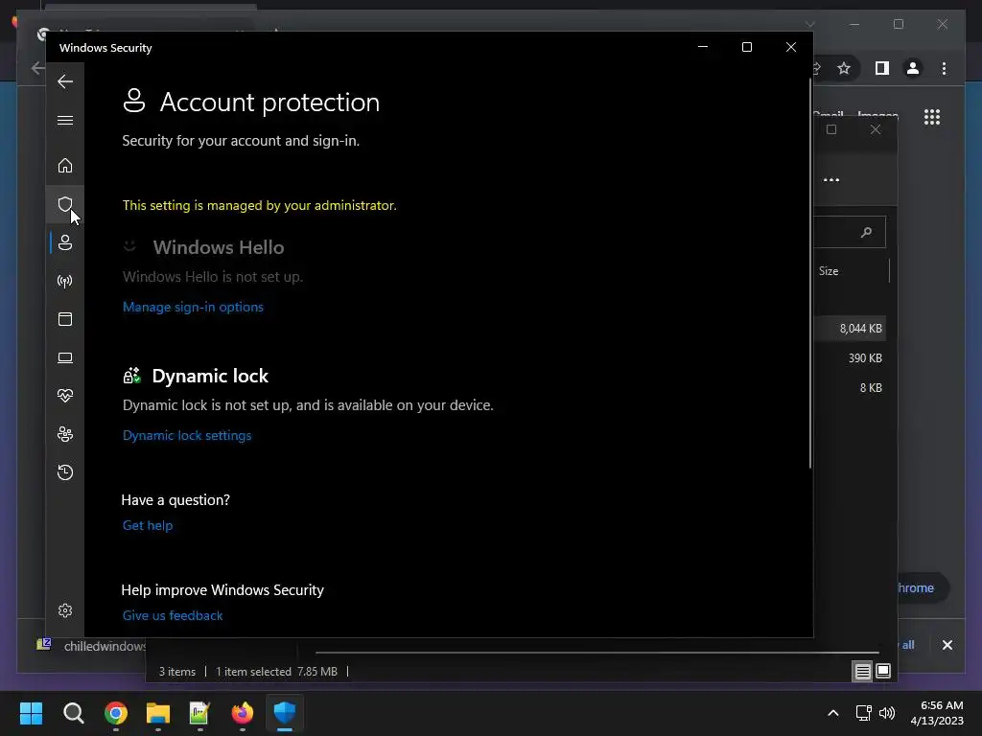Open the Home section in sidebar

[65, 166]
